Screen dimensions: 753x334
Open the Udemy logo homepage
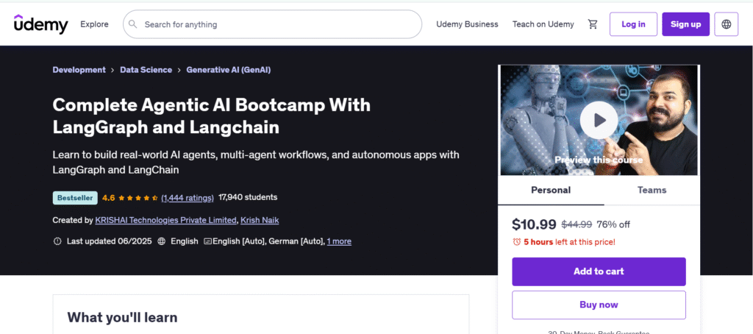point(41,24)
